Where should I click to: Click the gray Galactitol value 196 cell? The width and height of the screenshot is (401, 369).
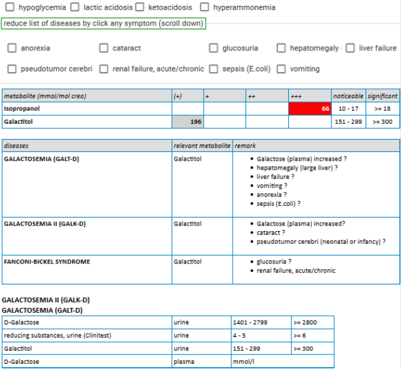pyautogui.click(x=187, y=122)
